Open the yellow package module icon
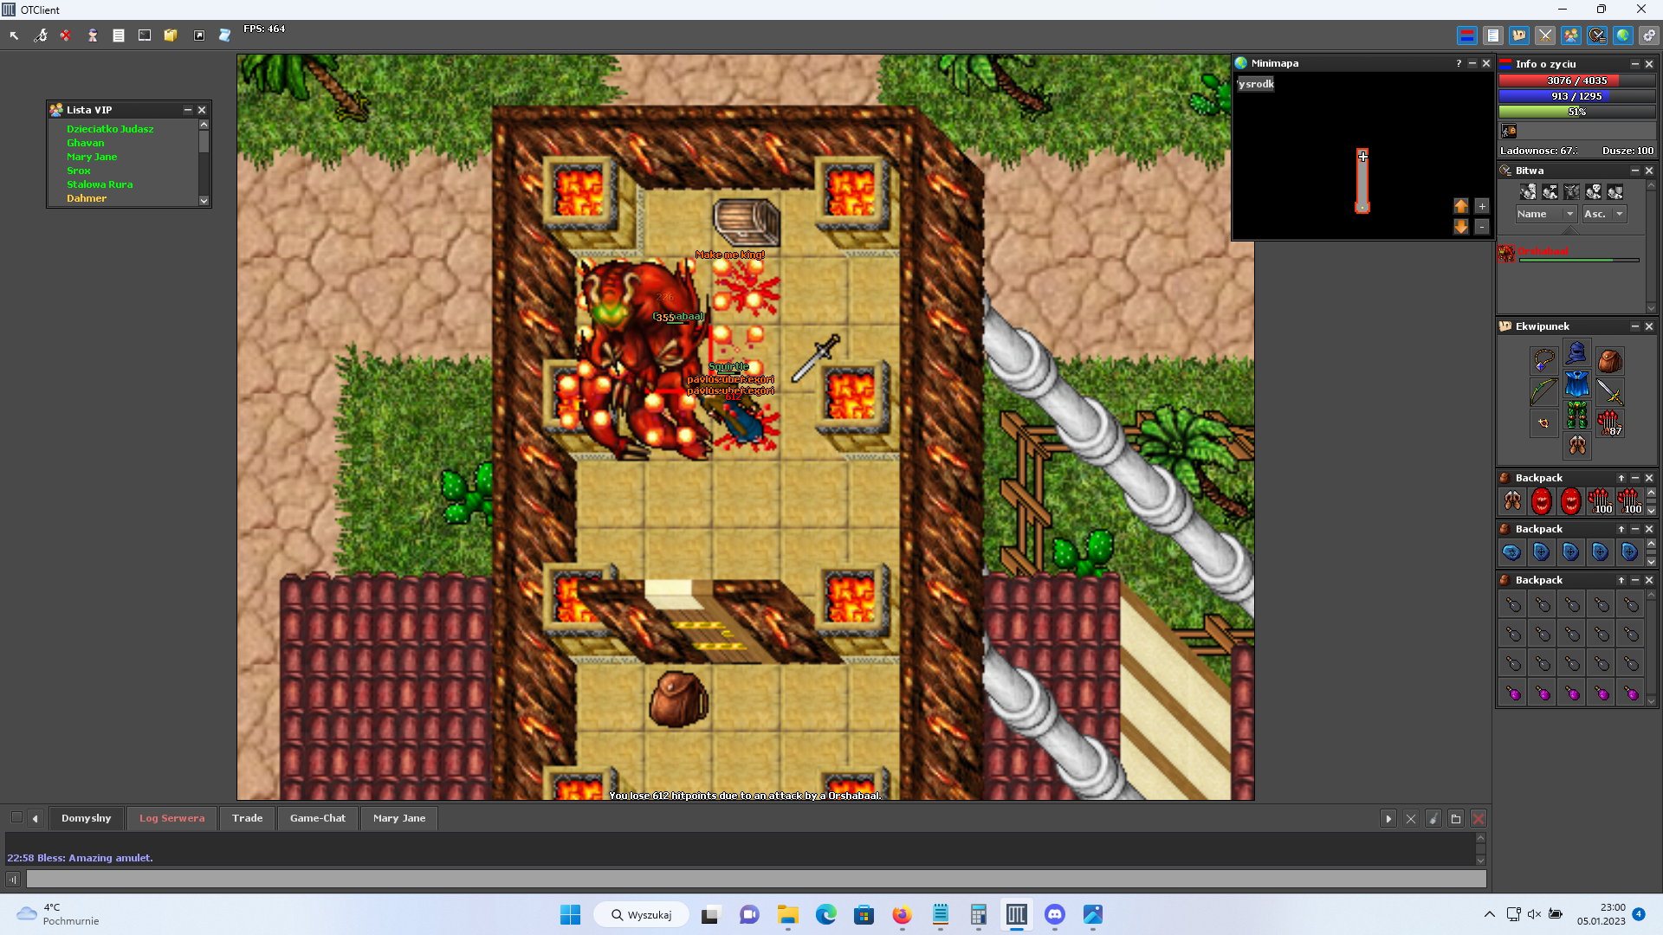The width and height of the screenshot is (1663, 935). (x=171, y=35)
